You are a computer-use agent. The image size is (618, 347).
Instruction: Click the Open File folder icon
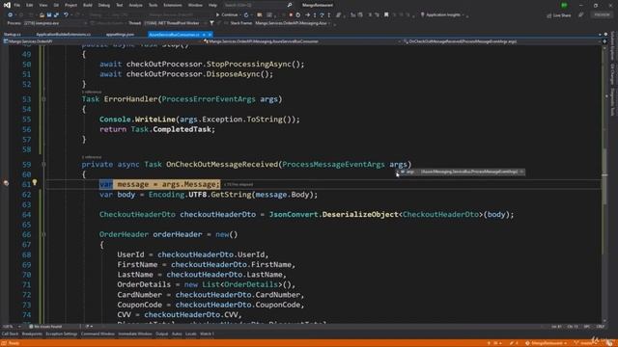[x=42, y=15]
